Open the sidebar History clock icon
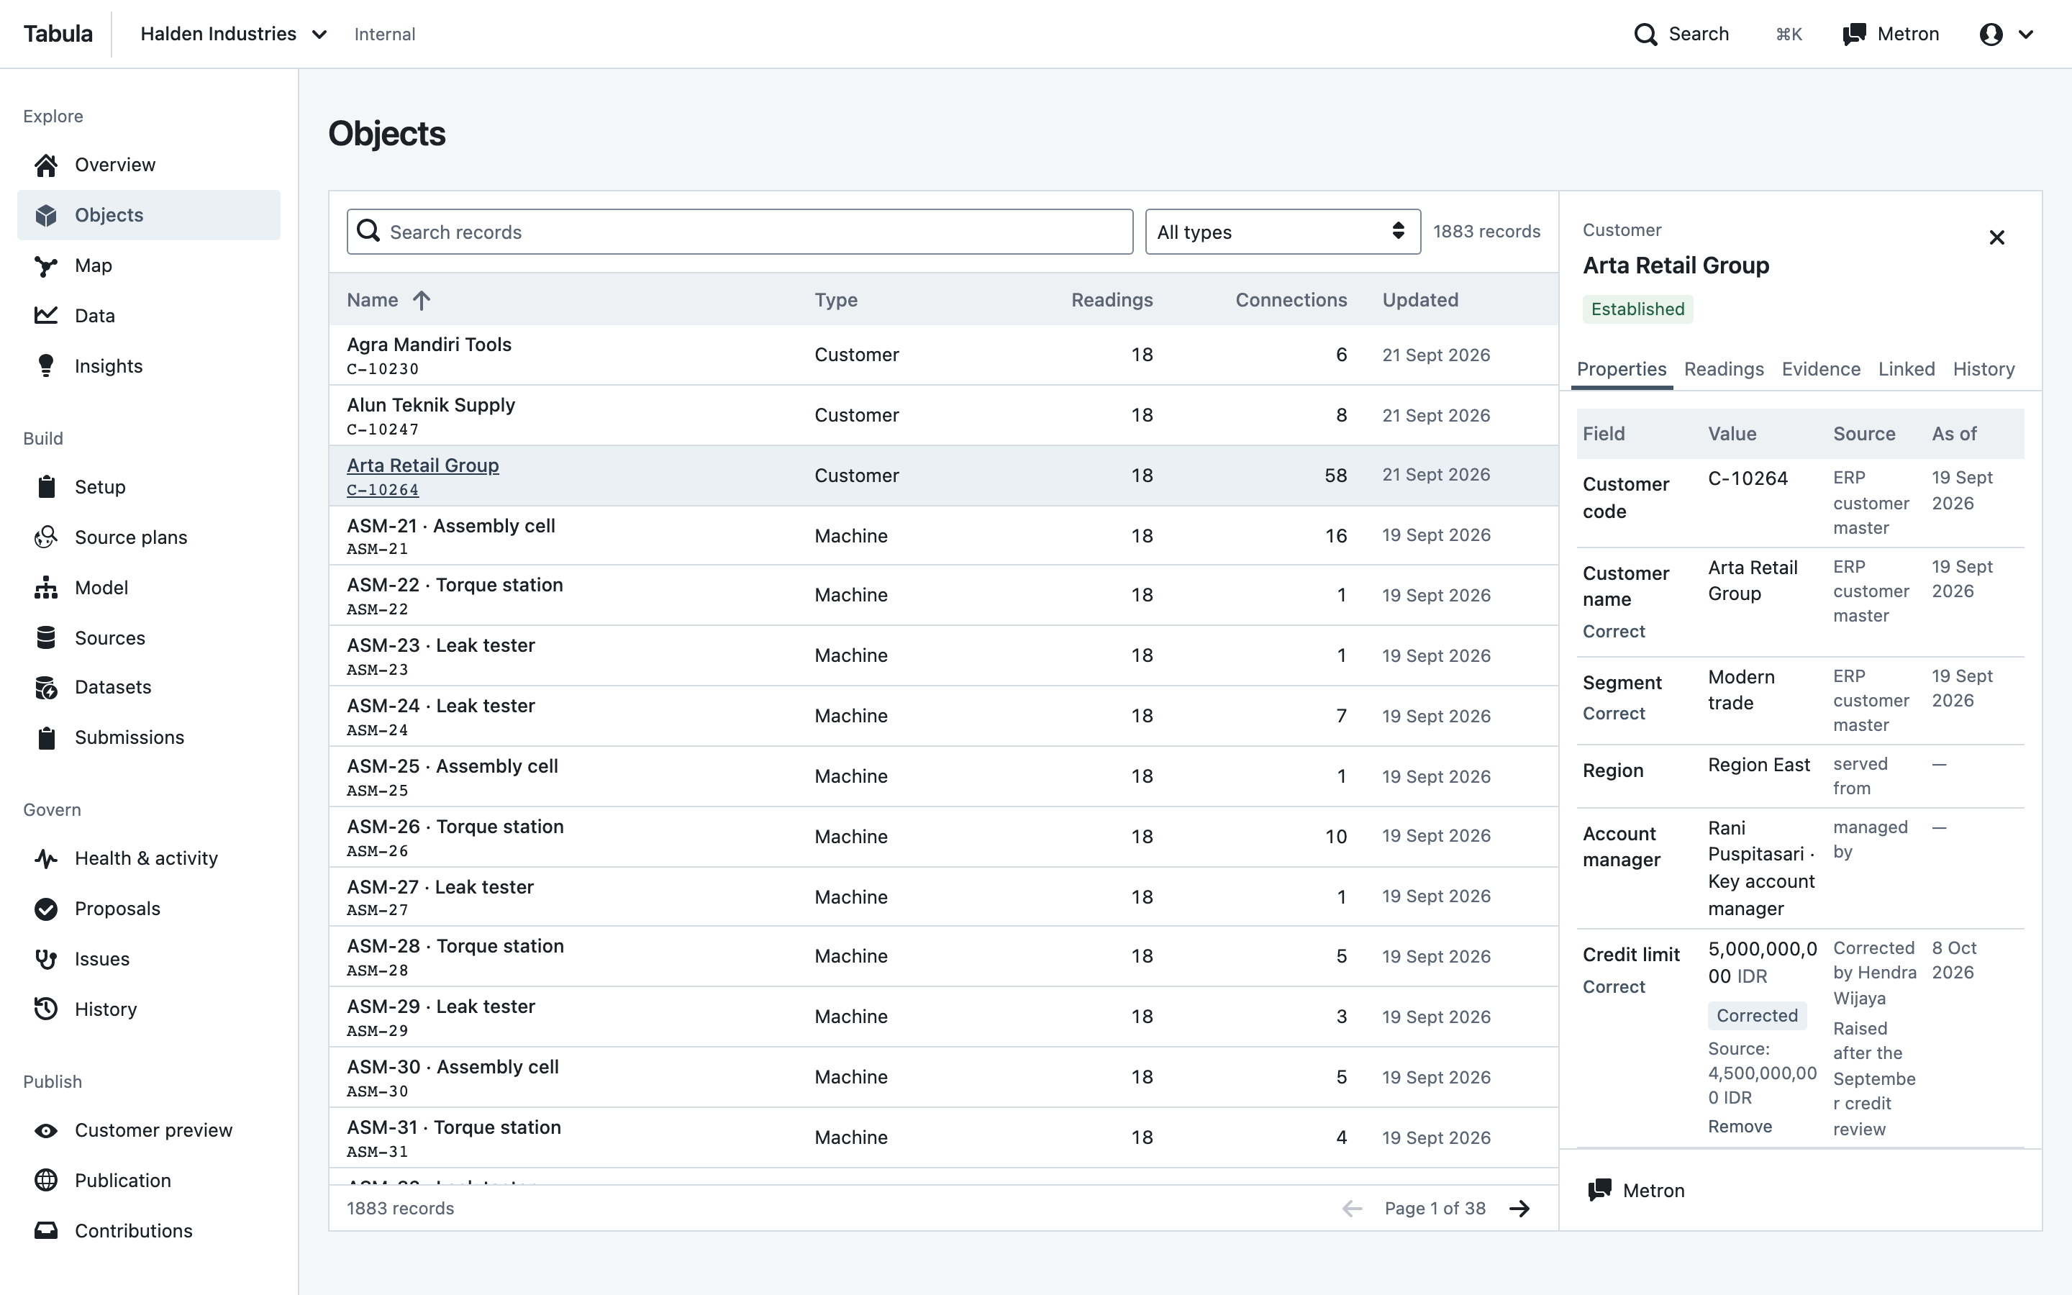 click(x=46, y=1009)
